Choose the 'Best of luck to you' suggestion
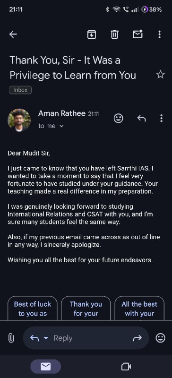172x378 pixels. 33,309
